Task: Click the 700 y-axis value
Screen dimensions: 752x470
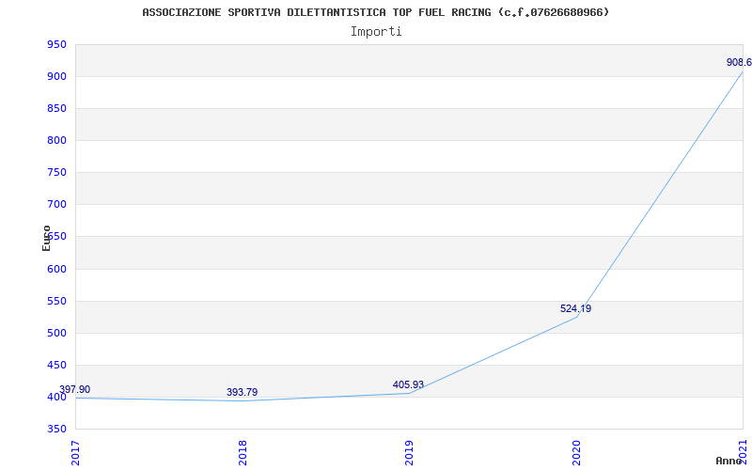Action: [56, 205]
